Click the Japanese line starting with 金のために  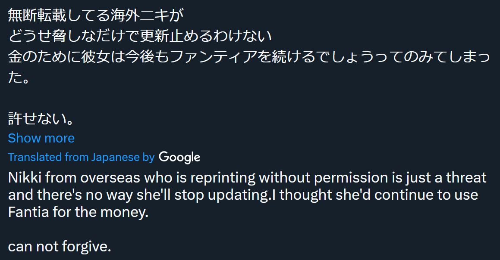(x=249, y=57)
